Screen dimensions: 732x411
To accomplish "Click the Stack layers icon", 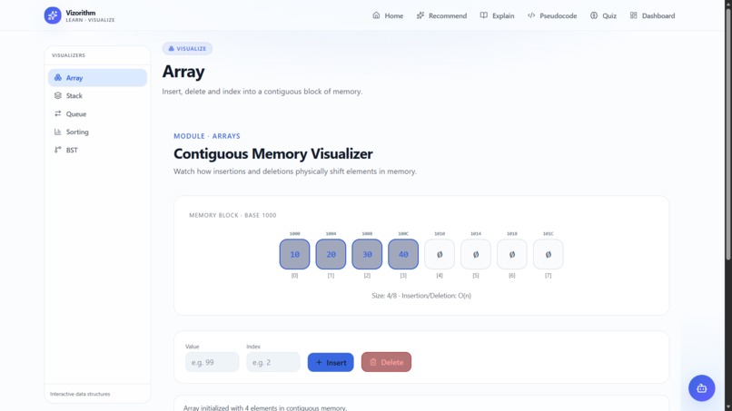I will point(58,95).
